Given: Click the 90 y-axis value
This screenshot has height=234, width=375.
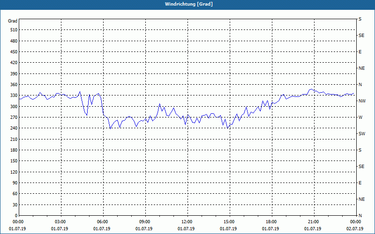Looking at the screenshot, I should pyautogui.click(x=15, y=183).
